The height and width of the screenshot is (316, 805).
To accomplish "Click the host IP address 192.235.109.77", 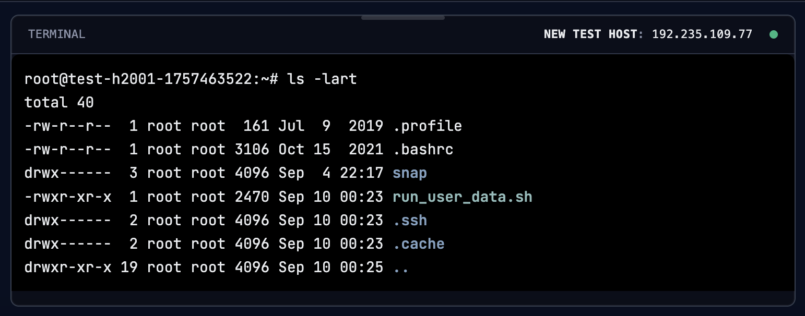I will [x=702, y=34].
